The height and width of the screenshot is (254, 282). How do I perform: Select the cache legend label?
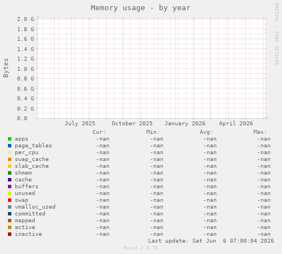pyautogui.click(x=23, y=180)
